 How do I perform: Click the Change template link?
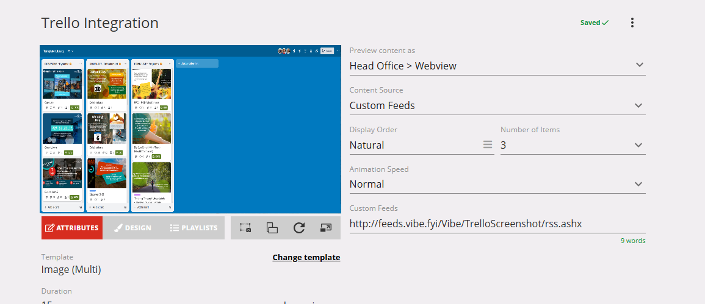click(306, 257)
